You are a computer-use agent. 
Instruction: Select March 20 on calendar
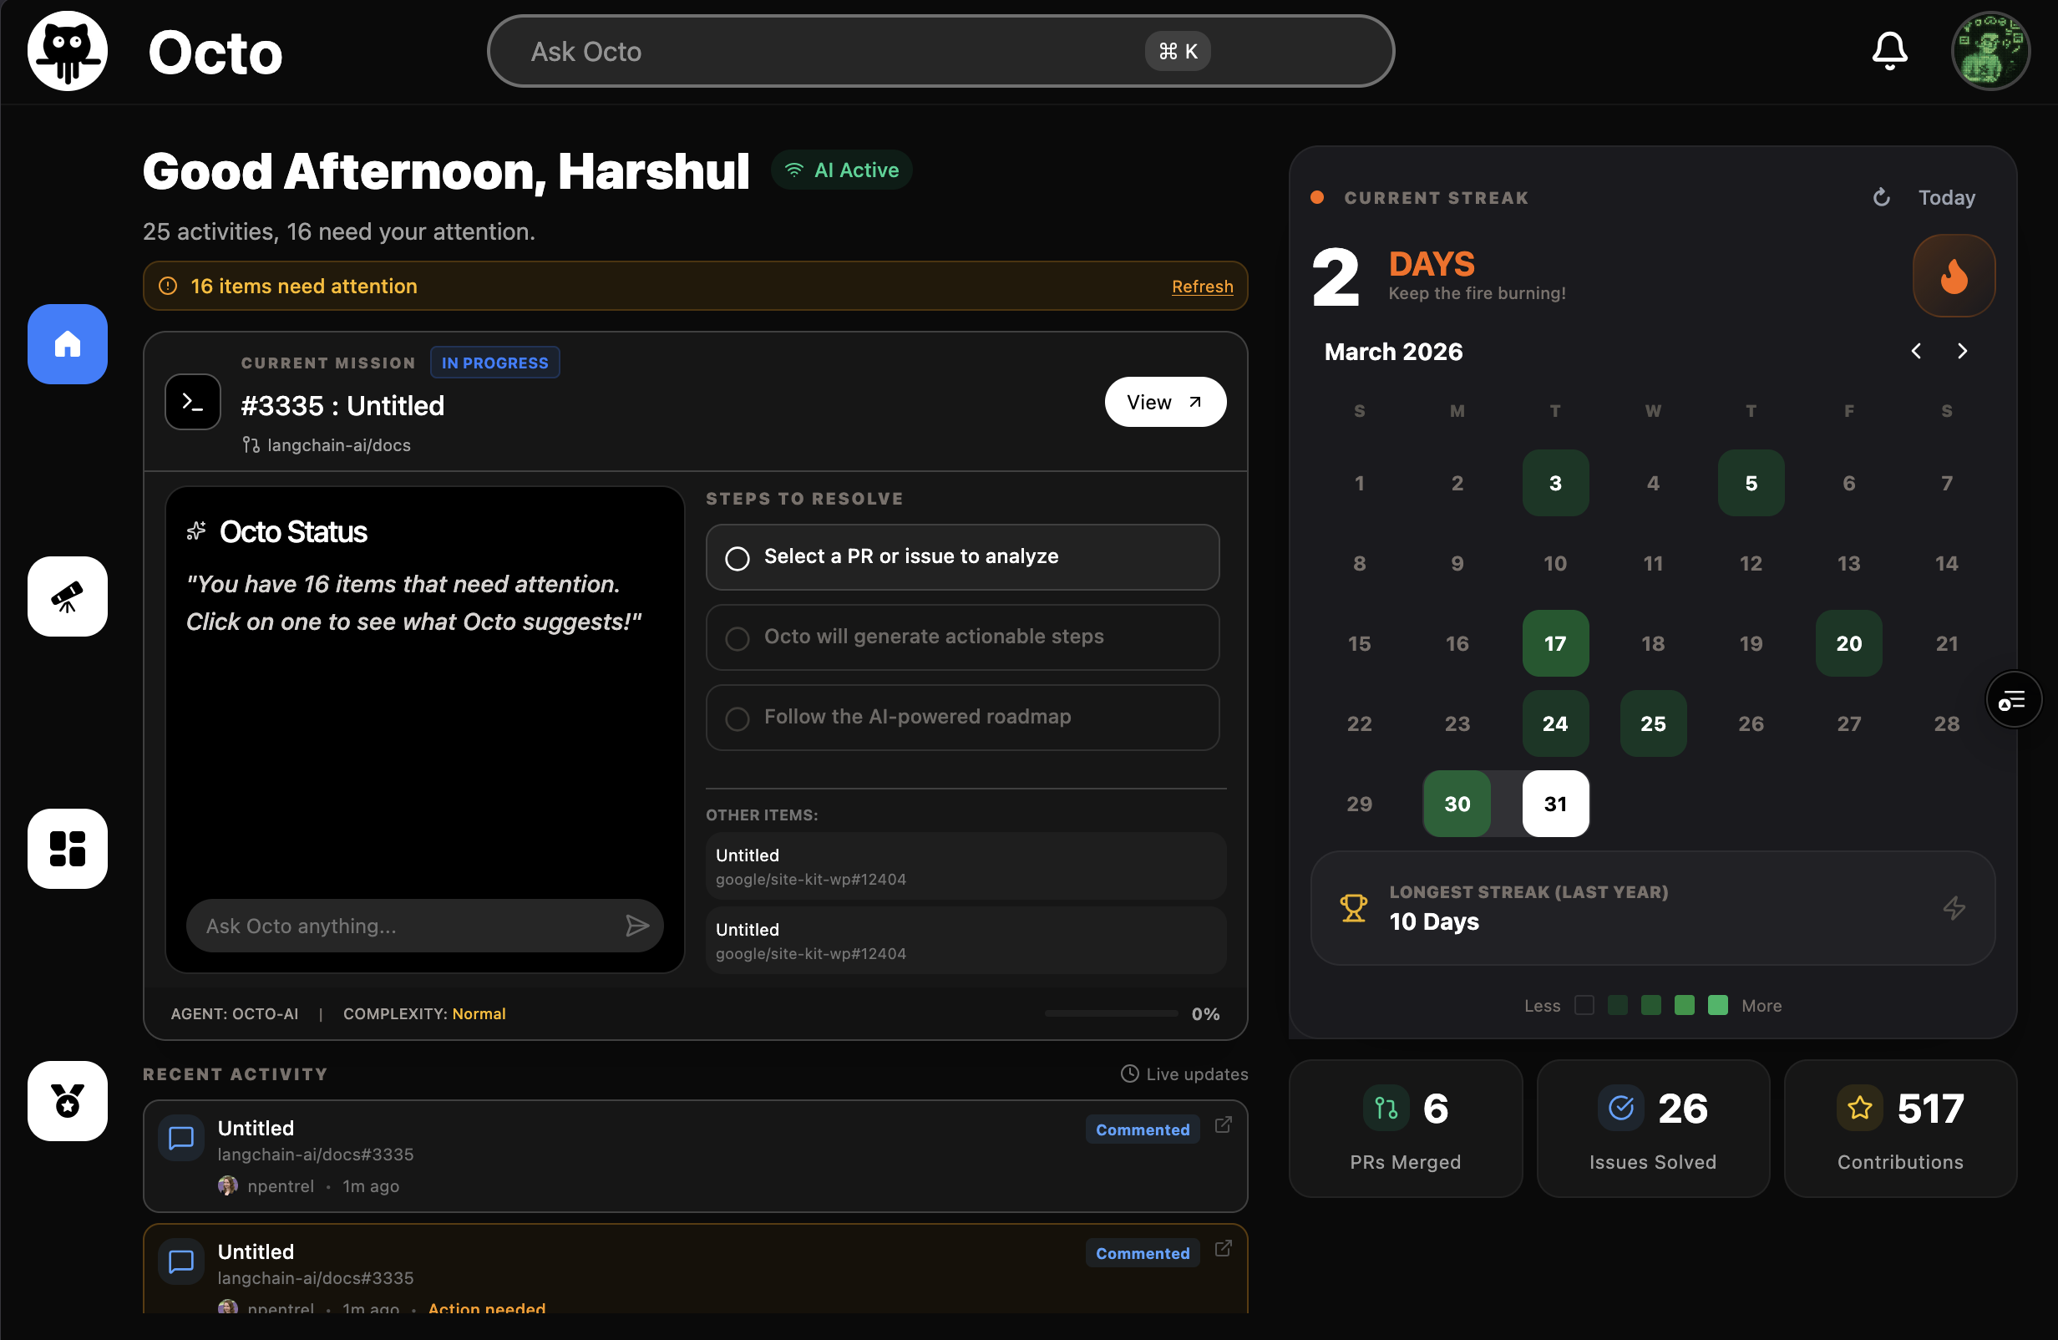pos(1848,643)
